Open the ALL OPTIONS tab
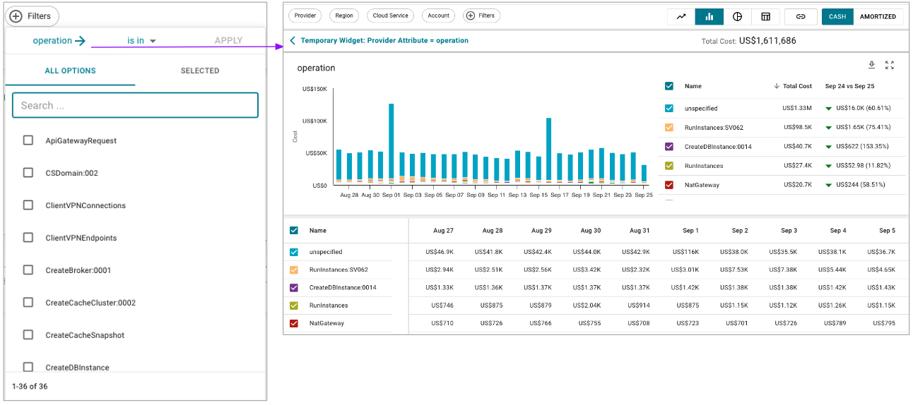Screen dimensions: 913x405 [70, 71]
